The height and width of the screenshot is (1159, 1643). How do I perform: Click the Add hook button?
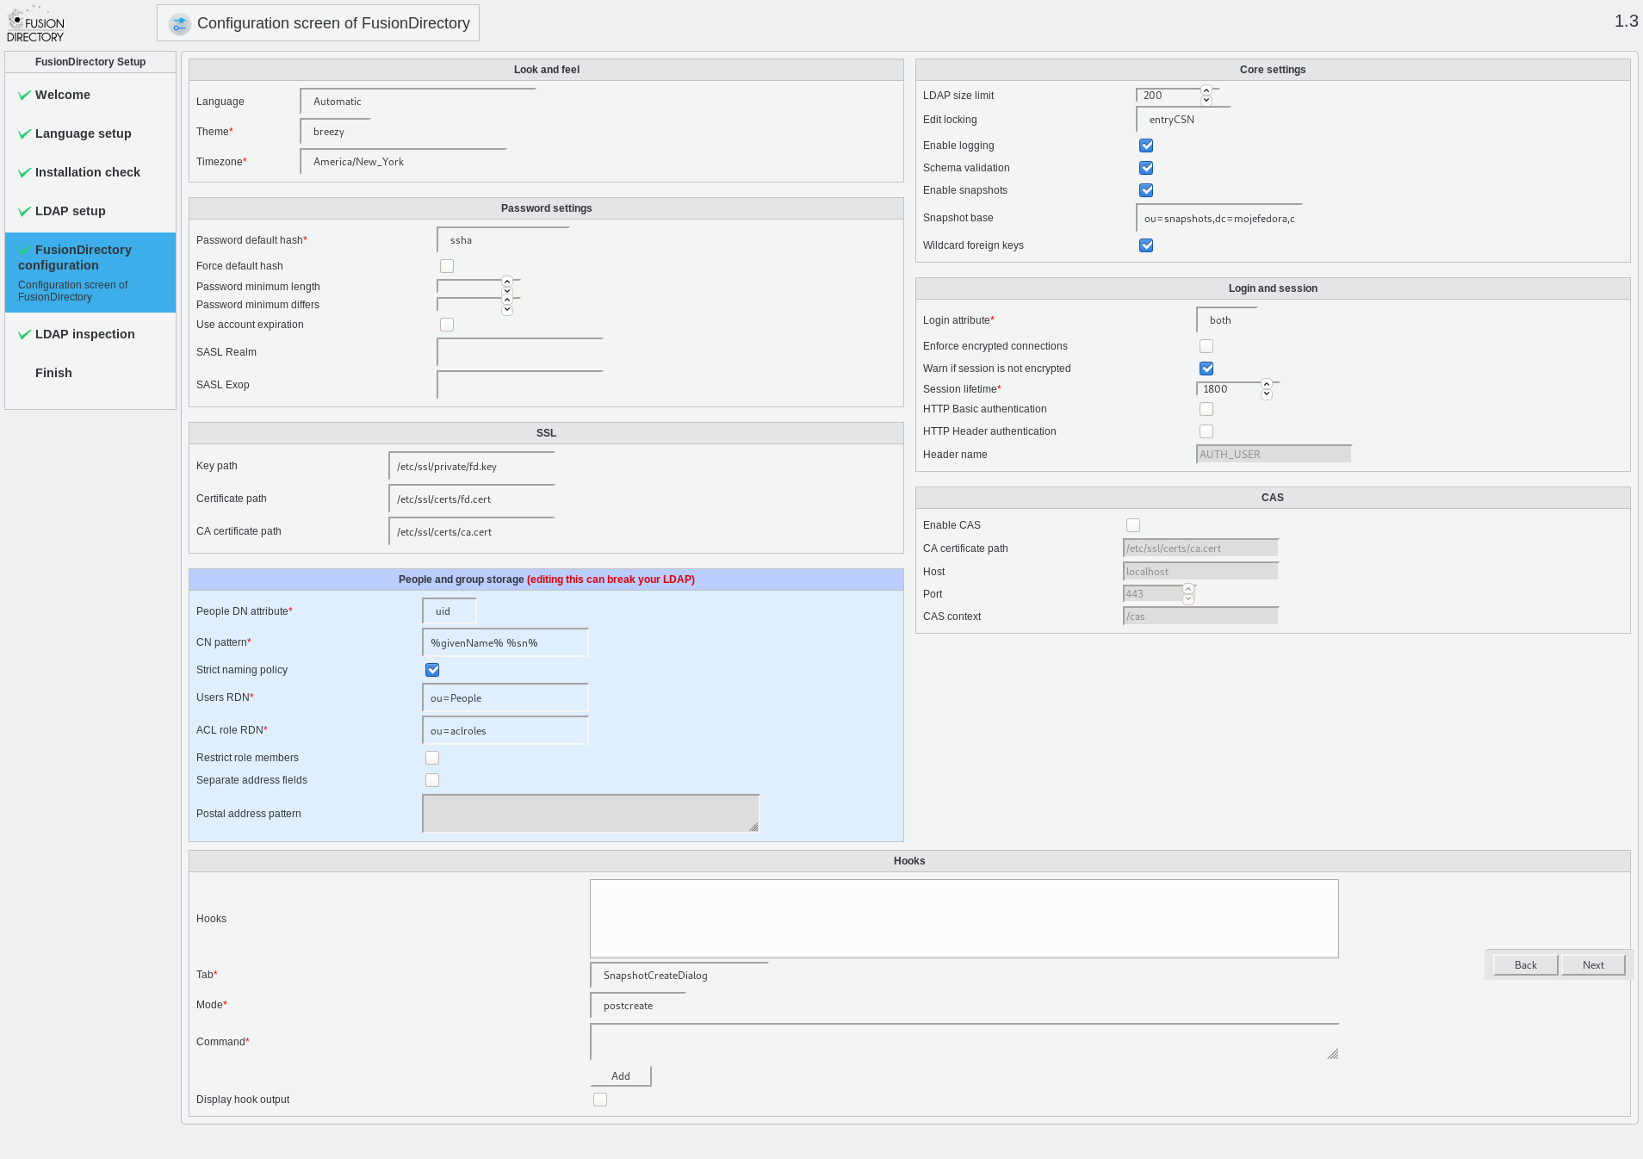[x=621, y=1076]
